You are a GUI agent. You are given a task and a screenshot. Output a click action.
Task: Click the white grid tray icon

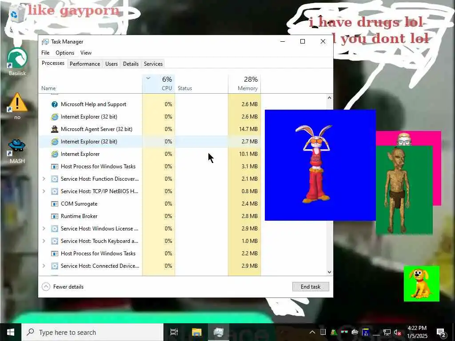323,332
